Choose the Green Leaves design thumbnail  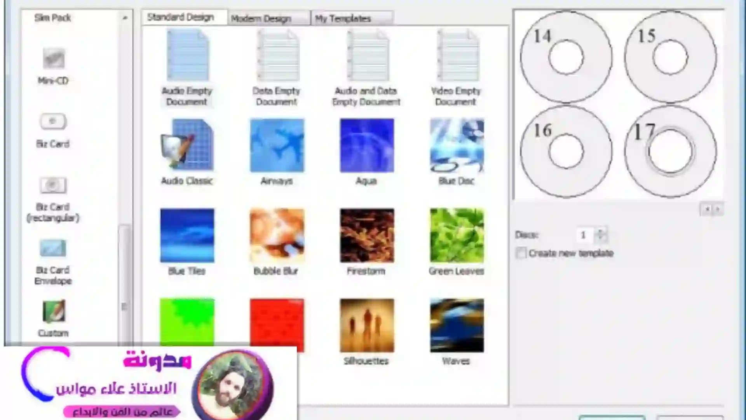coord(457,236)
